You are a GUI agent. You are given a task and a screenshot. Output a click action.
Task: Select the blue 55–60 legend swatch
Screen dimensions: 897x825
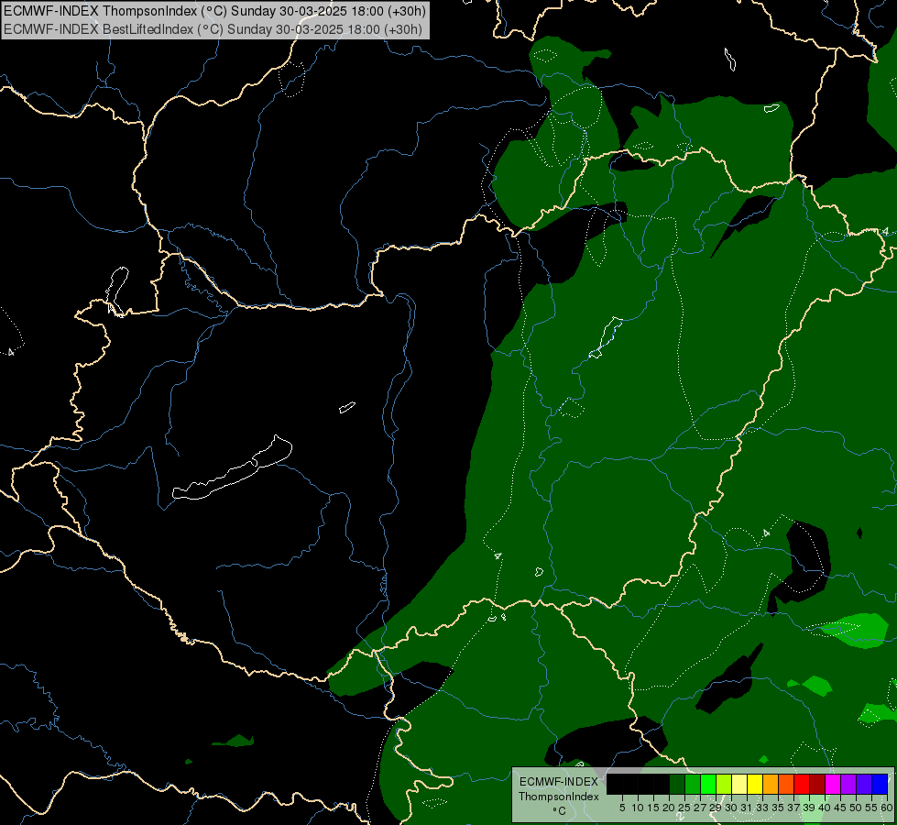pyautogui.click(x=880, y=784)
